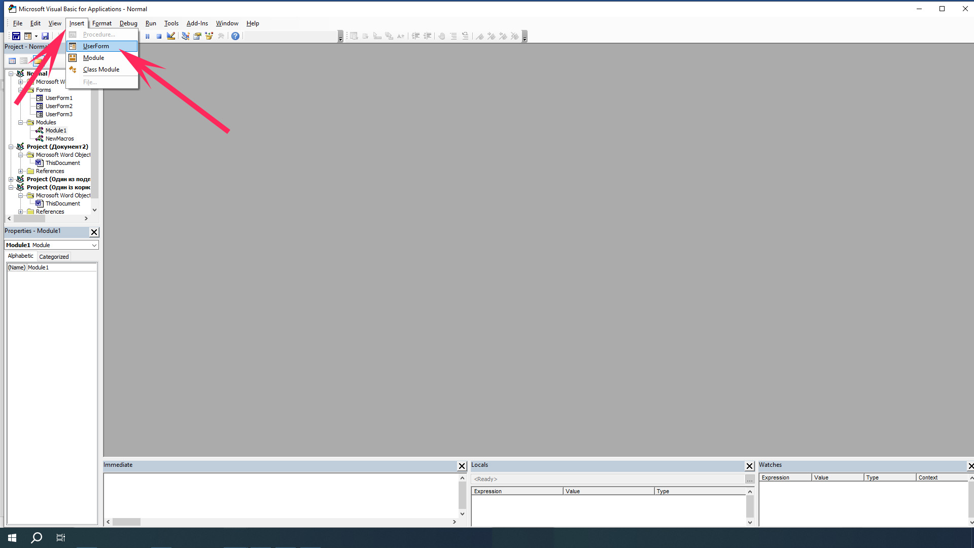
Task: Open the Tools menu
Action: (x=171, y=23)
